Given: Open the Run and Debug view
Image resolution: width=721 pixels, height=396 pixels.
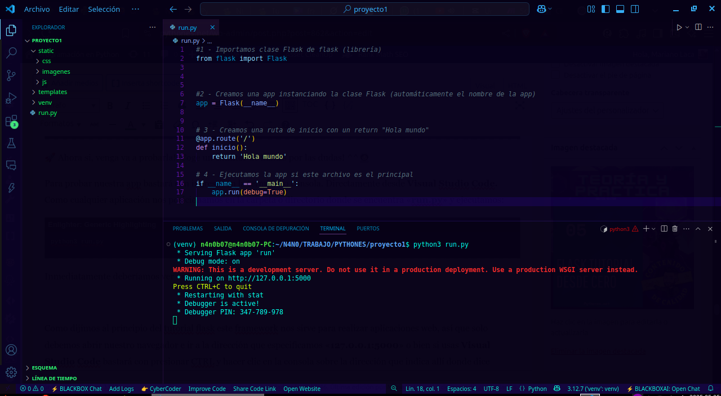Looking at the screenshot, I should coord(11,97).
